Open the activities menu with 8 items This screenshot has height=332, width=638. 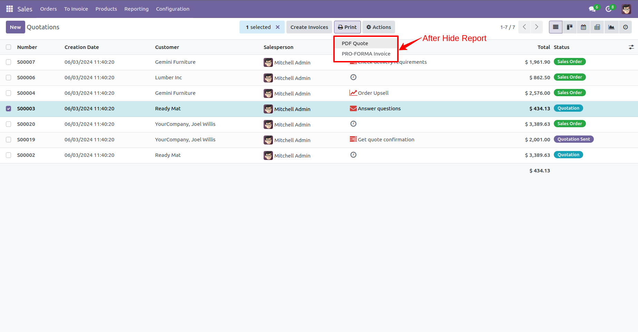tap(608, 9)
